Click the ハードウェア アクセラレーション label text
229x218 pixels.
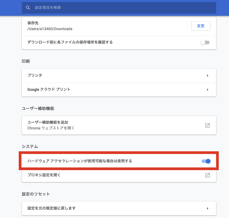(x=80, y=161)
